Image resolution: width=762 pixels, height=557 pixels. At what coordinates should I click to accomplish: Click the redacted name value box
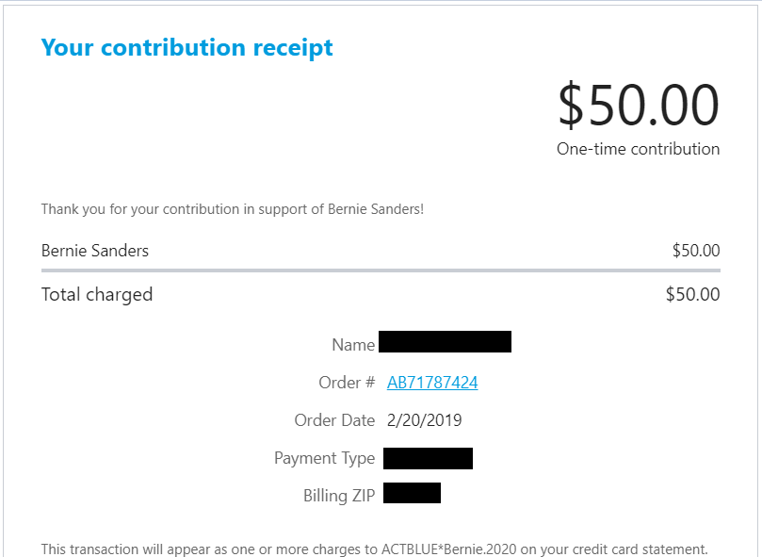[x=445, y=341]
